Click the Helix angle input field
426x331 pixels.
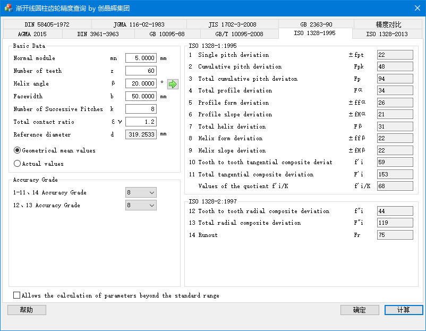[141, 83]
